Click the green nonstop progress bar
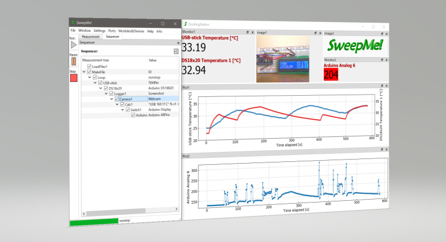Image resolution: width=446 pixels, height=242 pixels. [x=94, y=222]
